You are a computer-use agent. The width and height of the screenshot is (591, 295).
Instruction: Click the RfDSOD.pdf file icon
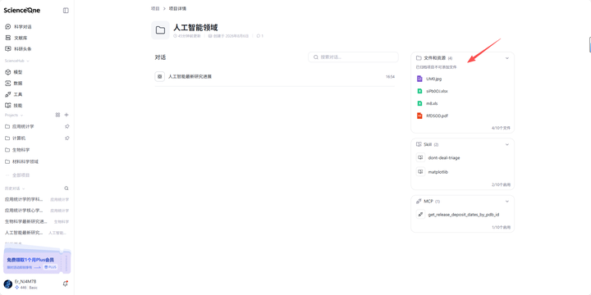[419, 116]
